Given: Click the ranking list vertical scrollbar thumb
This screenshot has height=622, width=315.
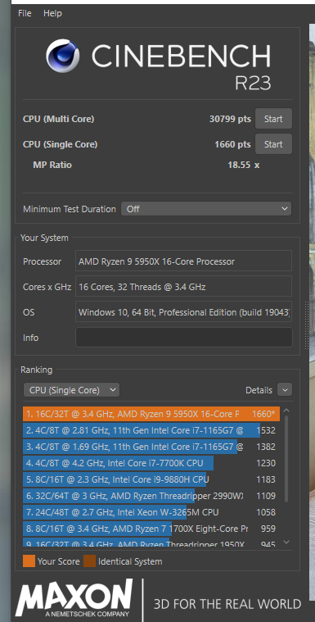Looking at the screenshot, I should point(286,458).
